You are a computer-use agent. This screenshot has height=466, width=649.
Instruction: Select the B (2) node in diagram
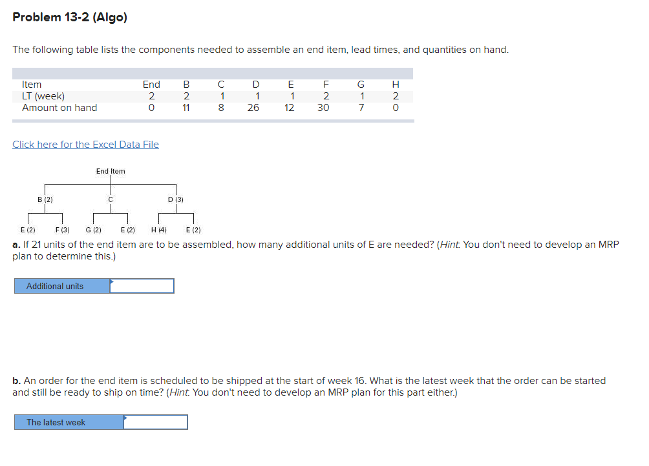[45, 199]
